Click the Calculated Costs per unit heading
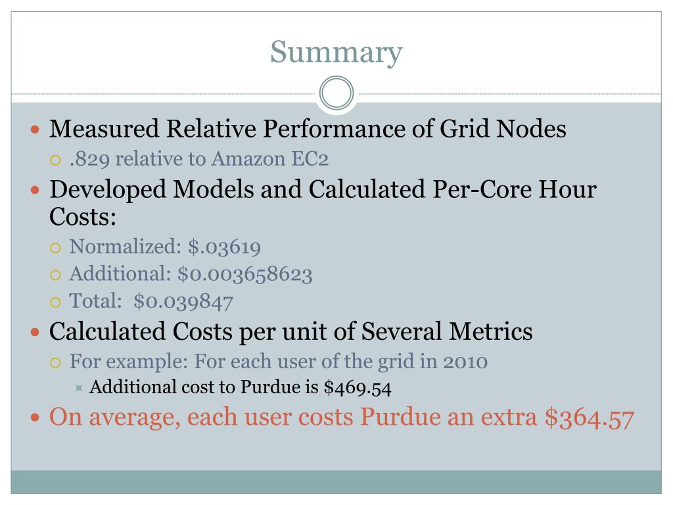673x505 pixels. [291, 331]
